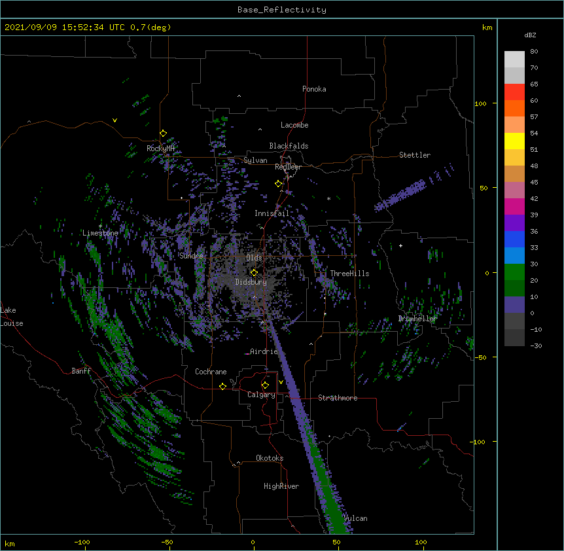Click the asterisk marker east of Innisfail

click(328, 199)
